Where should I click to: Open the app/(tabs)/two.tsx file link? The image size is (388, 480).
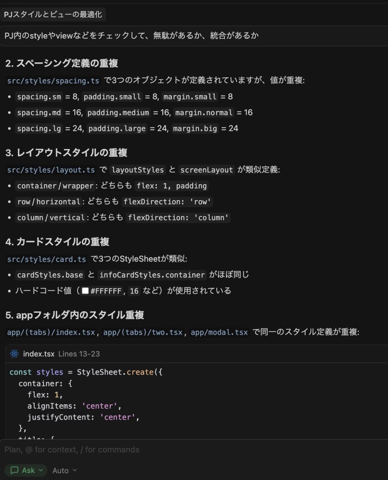coord(143,332)
